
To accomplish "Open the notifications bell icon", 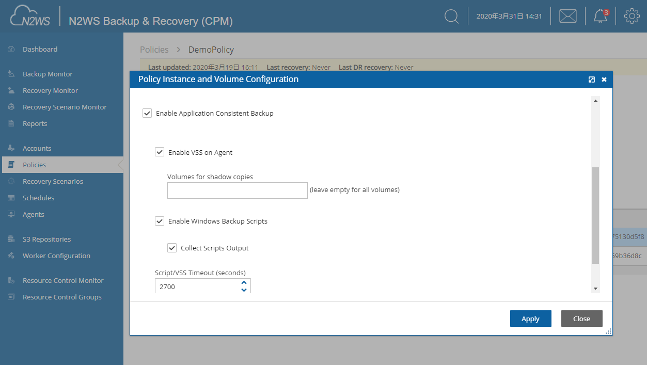I will (x=600, y=17).
